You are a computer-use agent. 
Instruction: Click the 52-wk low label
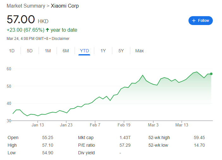pos(158,145)
